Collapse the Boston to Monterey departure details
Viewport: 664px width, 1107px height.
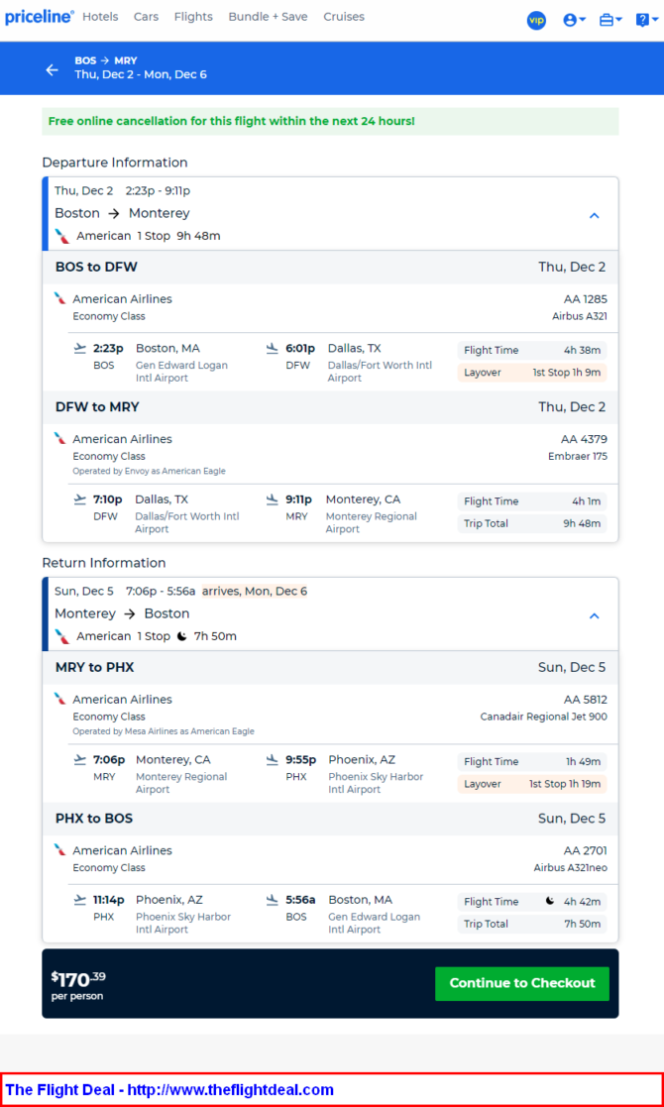click(x=595, y=215)
